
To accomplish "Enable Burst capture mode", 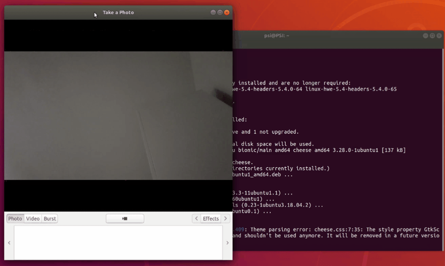I will click(x=49, y=218).
